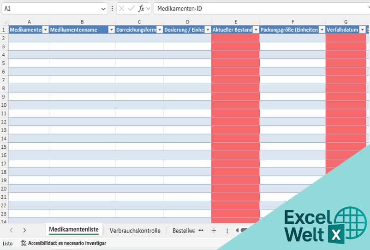Select the select-all corner button

tap(4, 22)
